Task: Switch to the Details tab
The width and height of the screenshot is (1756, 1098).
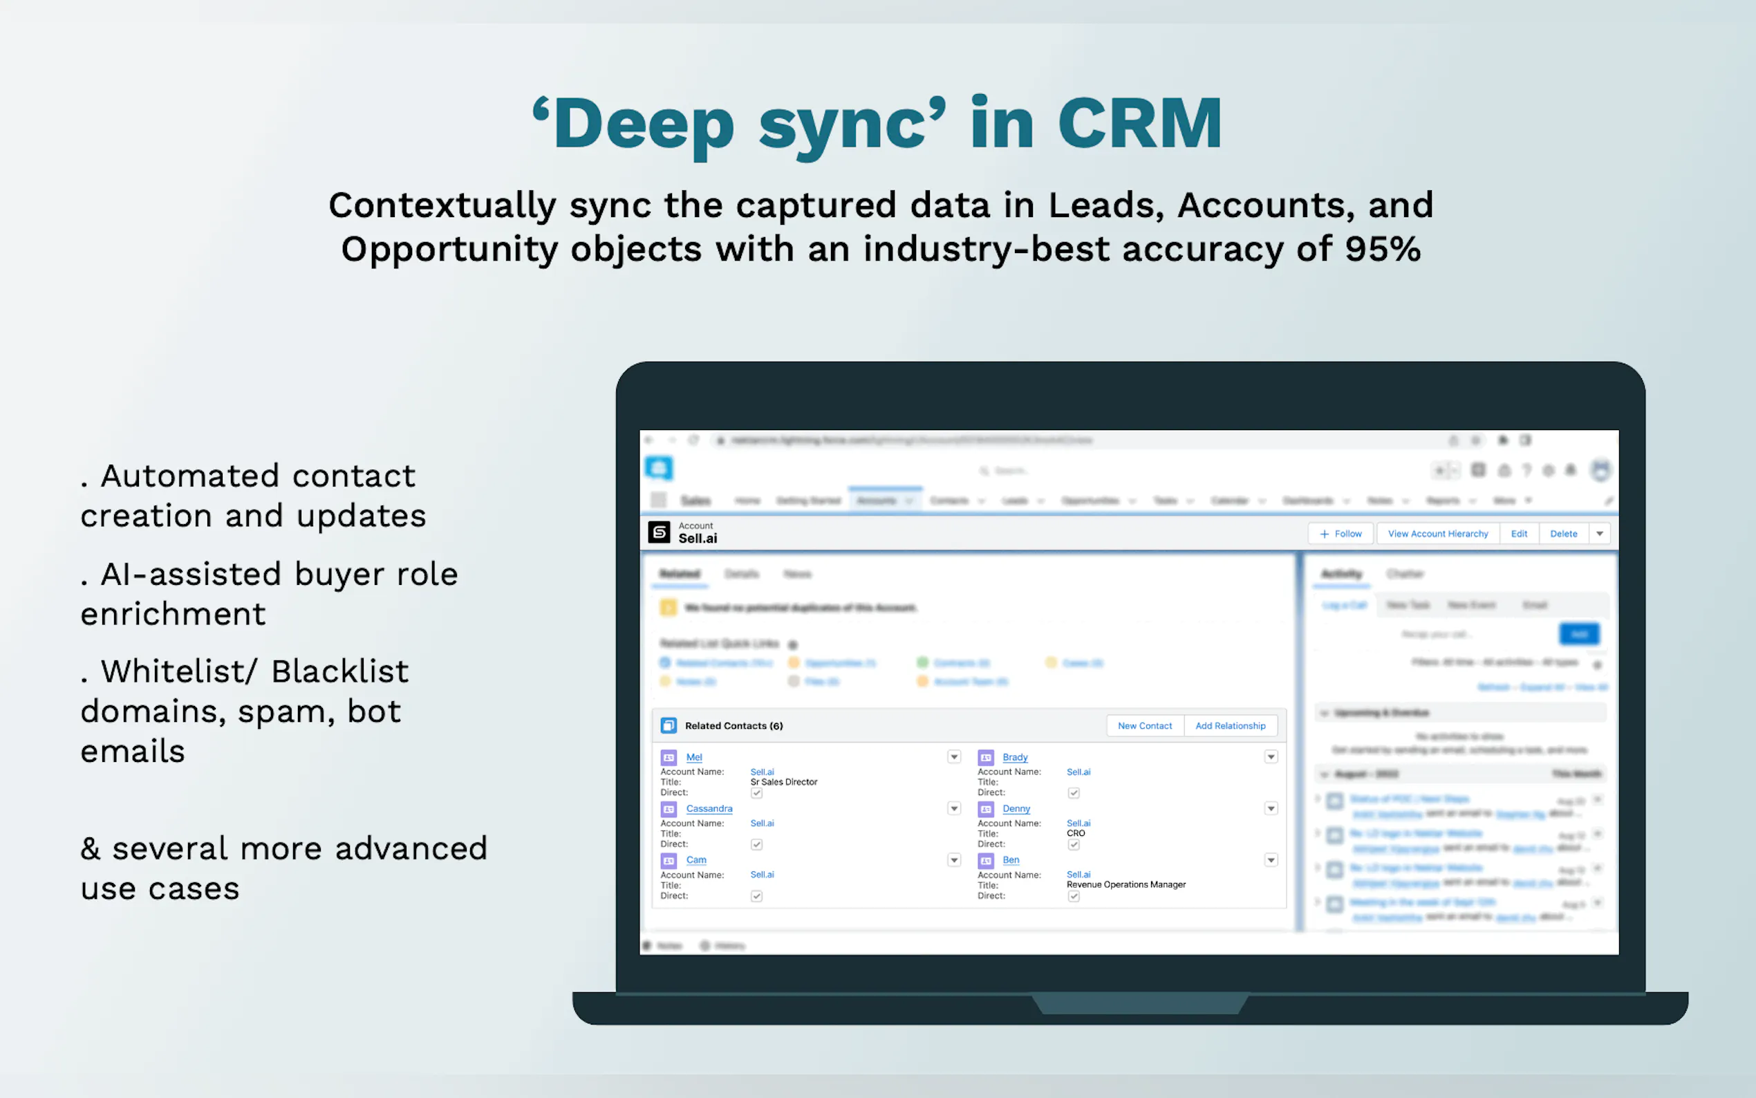Action: 741,574
